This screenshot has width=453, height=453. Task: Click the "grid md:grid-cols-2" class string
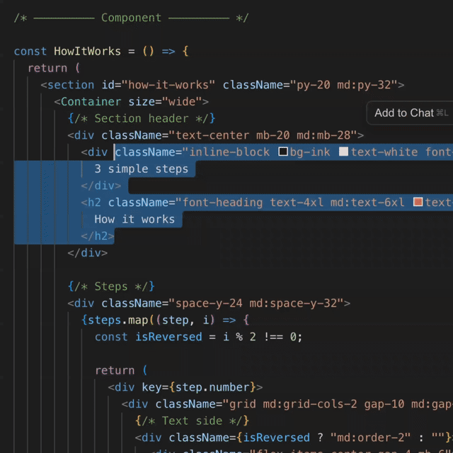point(292,404)
